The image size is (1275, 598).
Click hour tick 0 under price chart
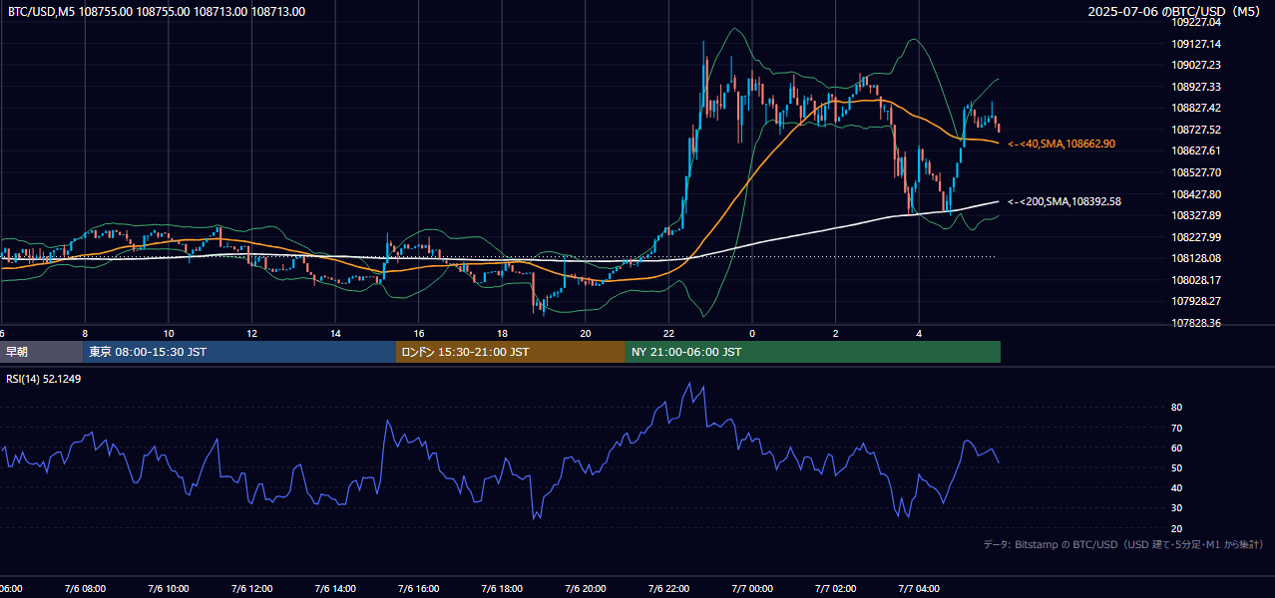click(752, 333)
